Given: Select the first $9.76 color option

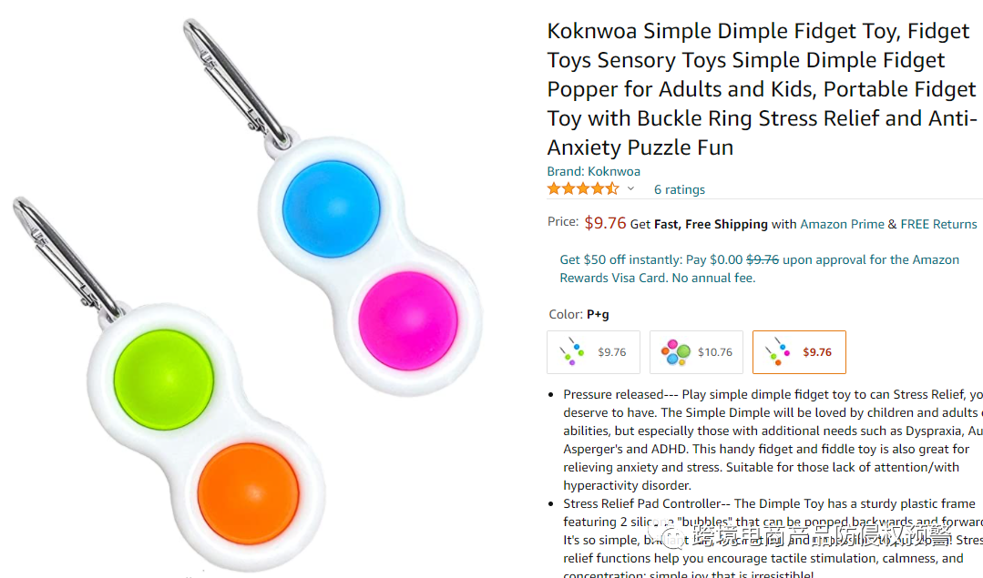Looking at the screenshot, I should click(593, 352).
